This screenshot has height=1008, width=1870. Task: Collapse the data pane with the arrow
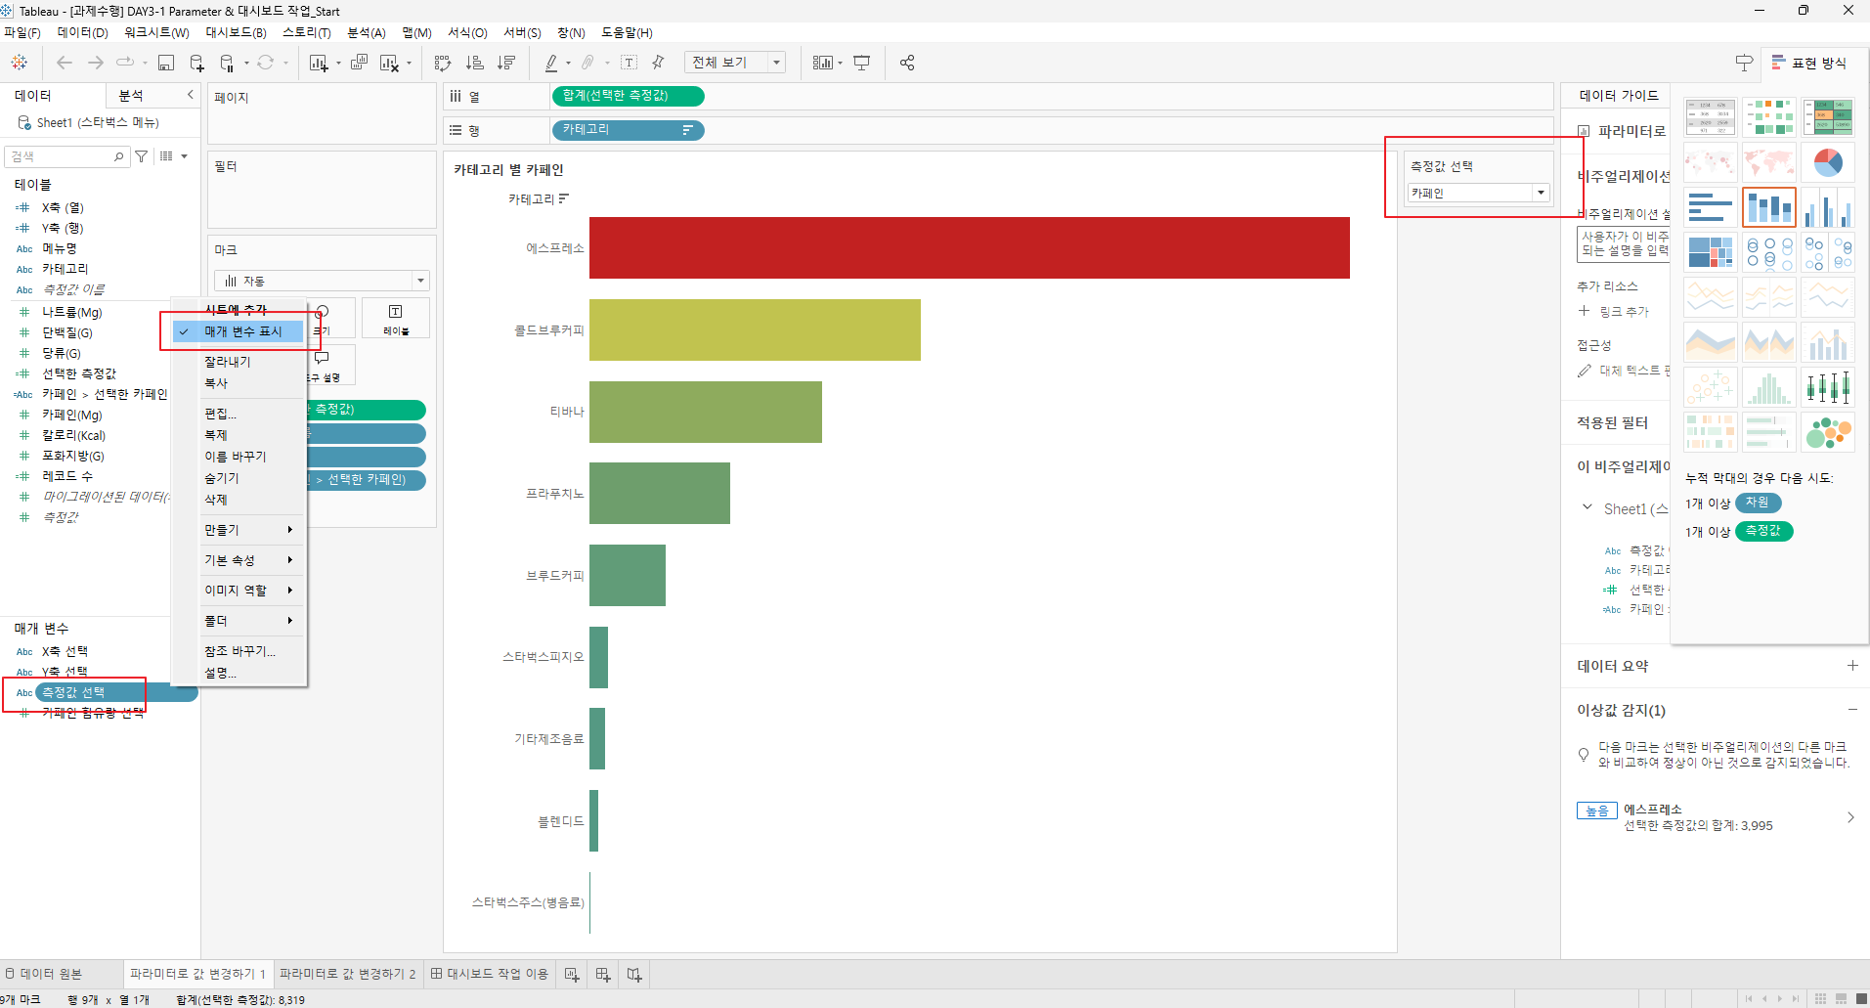point(190,95)
